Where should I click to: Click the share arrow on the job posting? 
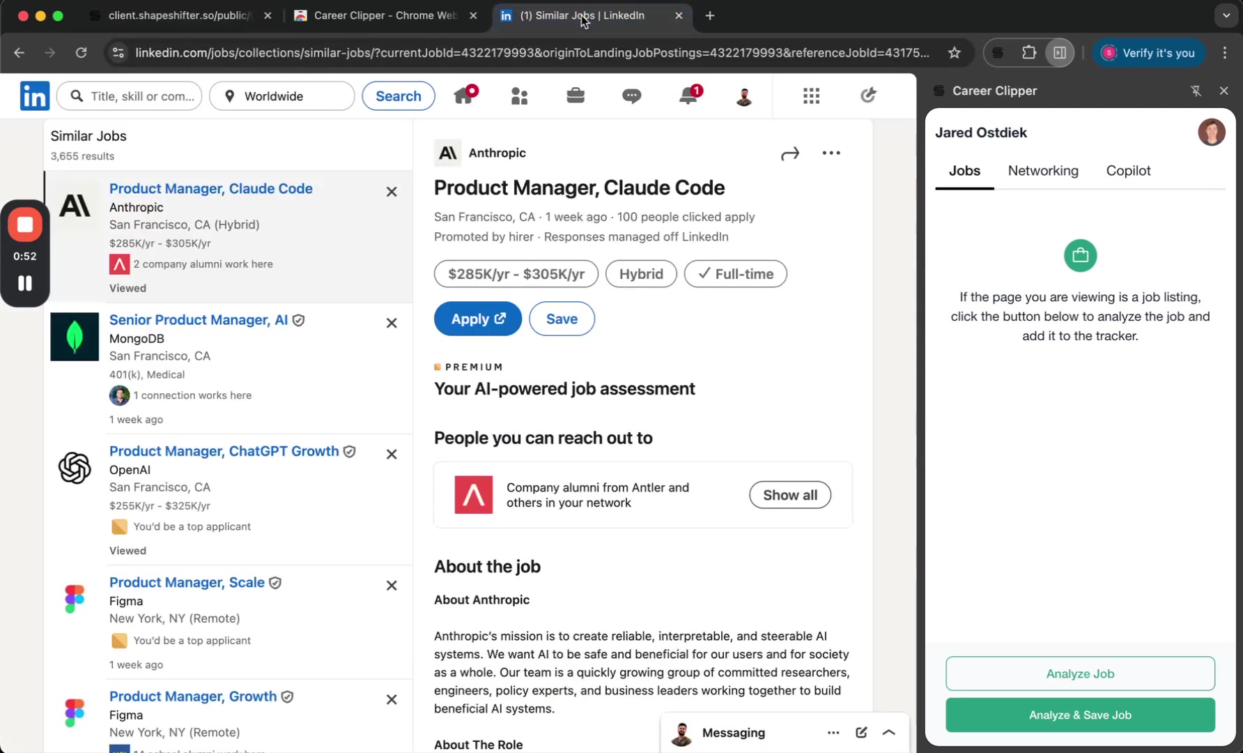789,153
